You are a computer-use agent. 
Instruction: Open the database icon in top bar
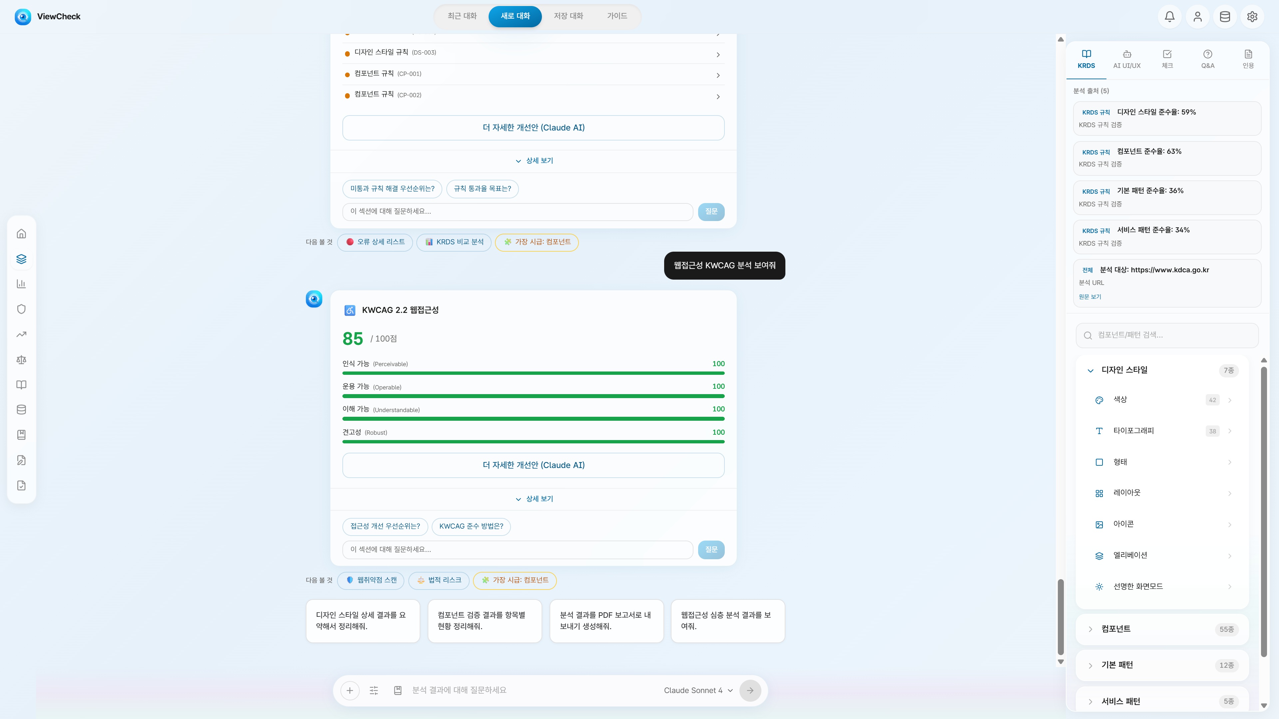tap(1225, 16)
